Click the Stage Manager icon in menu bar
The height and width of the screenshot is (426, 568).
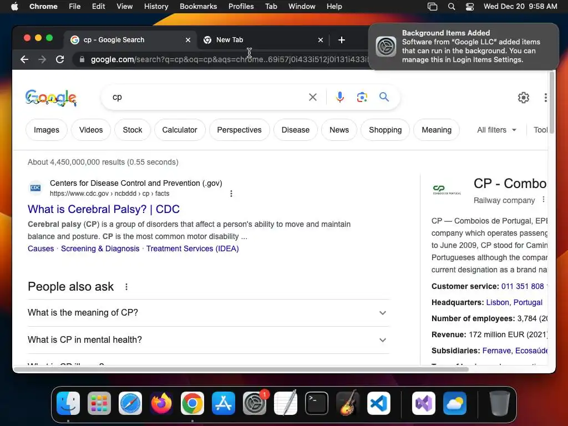coord(433,7)
